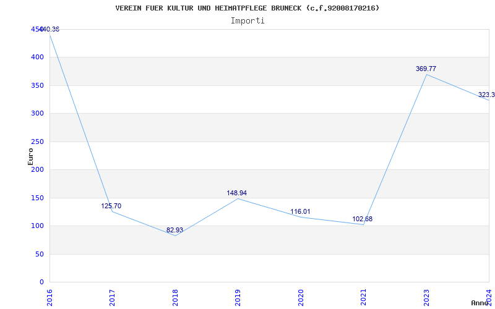The height and width of the screenshot is (309, 495).
Task: Click the 2017 x-axis year label
Action: click(112, 298)
